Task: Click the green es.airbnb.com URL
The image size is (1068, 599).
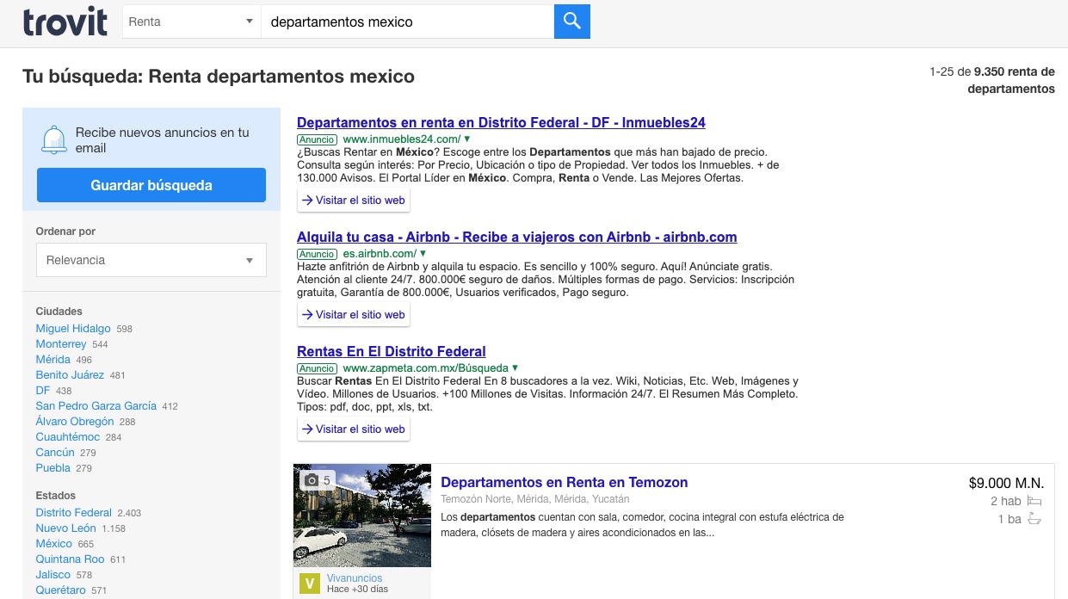Action: point(380,253)
